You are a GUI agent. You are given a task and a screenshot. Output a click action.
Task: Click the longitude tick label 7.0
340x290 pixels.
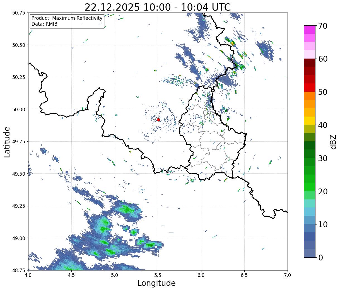288,275
